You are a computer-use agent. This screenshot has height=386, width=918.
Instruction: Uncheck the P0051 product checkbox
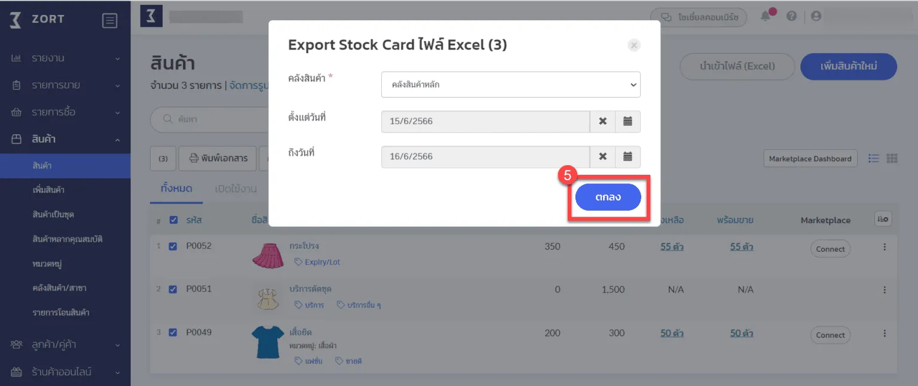173,289
